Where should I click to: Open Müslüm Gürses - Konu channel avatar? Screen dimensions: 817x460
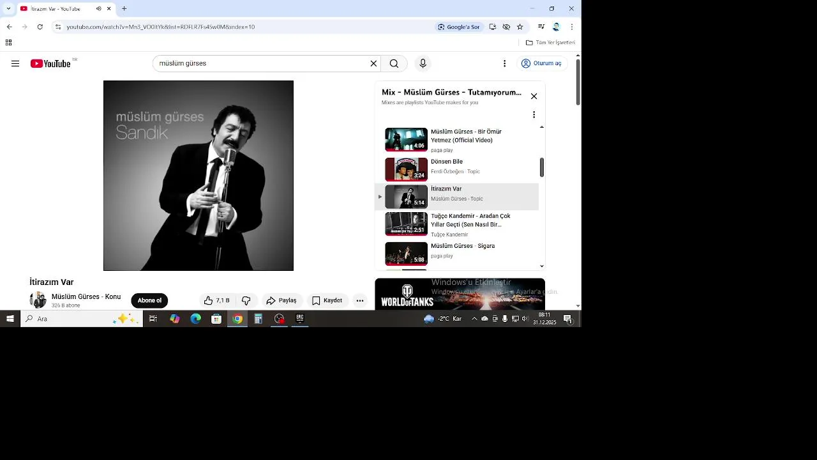(38, 300)
